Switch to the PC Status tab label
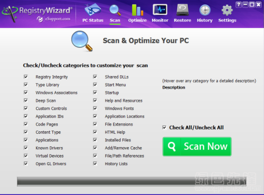Image resolution: width=264 pixels, height=195 pixels. pos(93,20)
